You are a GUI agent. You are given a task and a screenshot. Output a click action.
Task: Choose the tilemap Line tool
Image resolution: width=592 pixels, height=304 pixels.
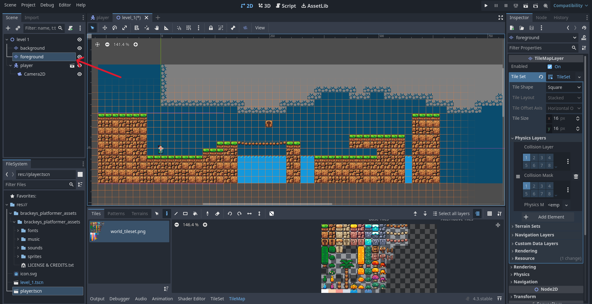pos(176,214)
